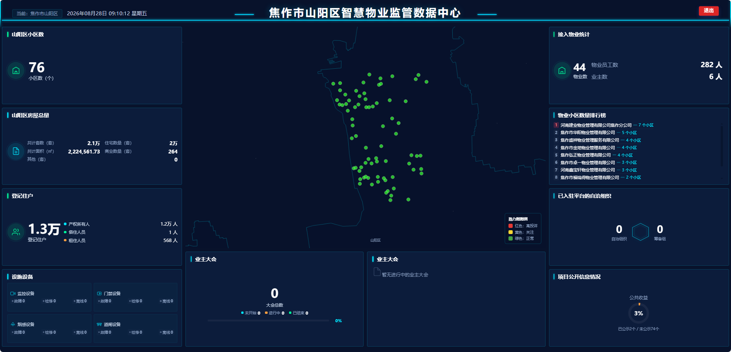Viewport: 731px width, 352px height.
Task: Click the yellow 关注 legend swatch
Action: [510, 232]
